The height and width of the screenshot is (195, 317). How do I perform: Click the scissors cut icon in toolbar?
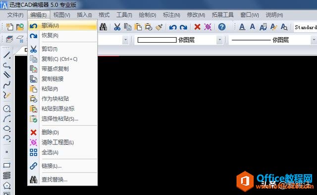(x=117, y=27)
